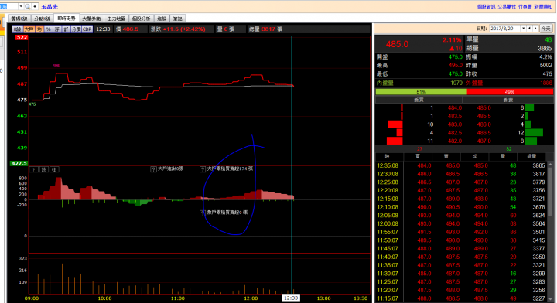Click the red 49% outer-volume bar

point(510,91)
